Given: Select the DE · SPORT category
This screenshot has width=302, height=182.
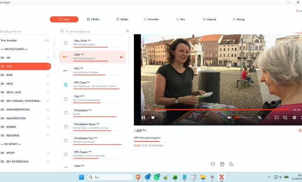Looking at the screenshot, I should pos(25,153).
